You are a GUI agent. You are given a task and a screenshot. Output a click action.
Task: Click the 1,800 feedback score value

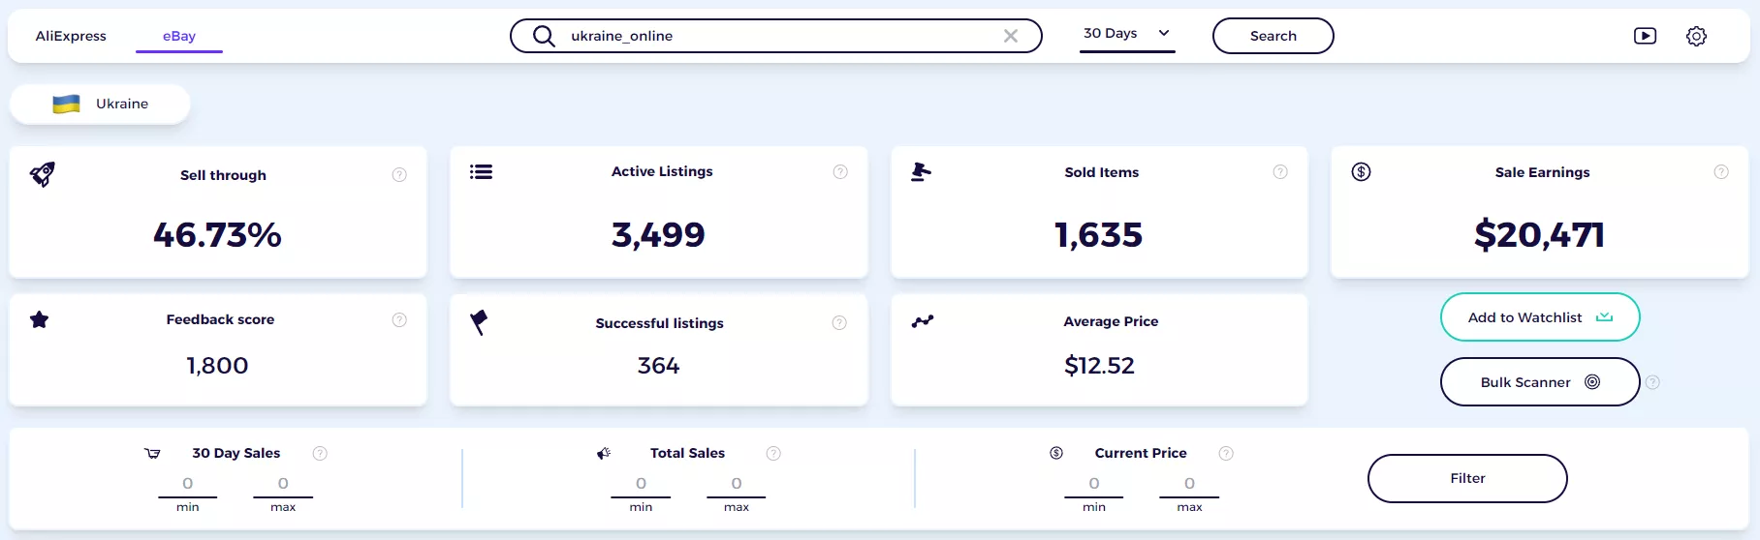click(x=217, y=366)
